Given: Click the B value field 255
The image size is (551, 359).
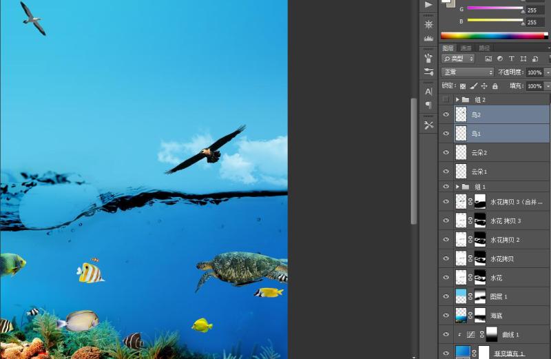Looking at the screenshot, I should coord(535,22).
